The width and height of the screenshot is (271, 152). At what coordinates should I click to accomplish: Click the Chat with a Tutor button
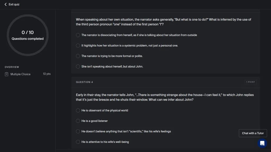tap(253, 133)
